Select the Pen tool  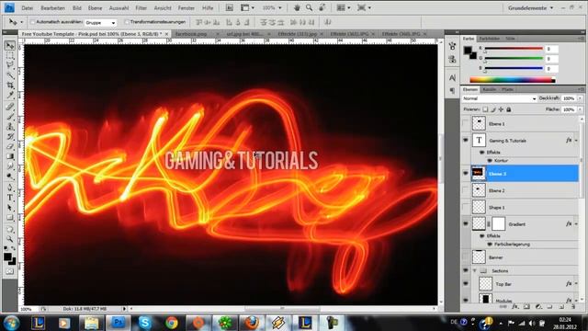(10, 188)
